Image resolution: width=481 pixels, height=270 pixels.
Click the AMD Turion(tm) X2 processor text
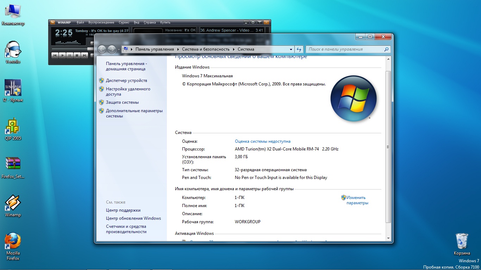(286, 149)
